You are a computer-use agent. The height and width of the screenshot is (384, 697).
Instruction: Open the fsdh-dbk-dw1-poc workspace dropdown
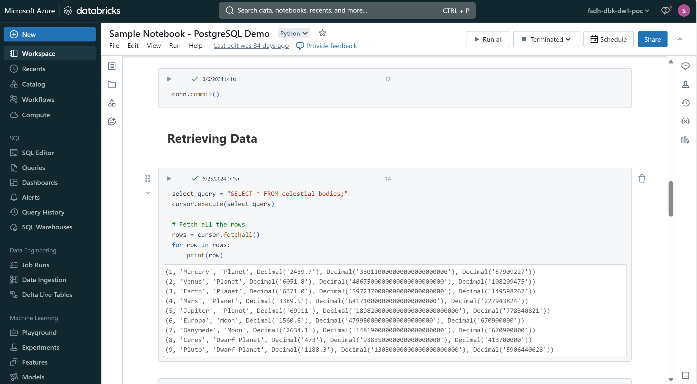(x=618, y=11)
